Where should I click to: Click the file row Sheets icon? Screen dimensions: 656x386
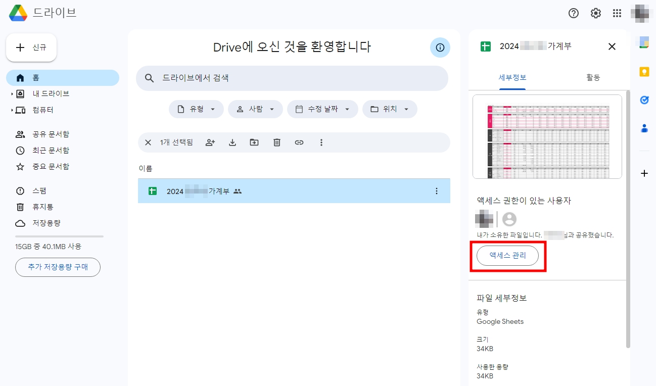152,191
